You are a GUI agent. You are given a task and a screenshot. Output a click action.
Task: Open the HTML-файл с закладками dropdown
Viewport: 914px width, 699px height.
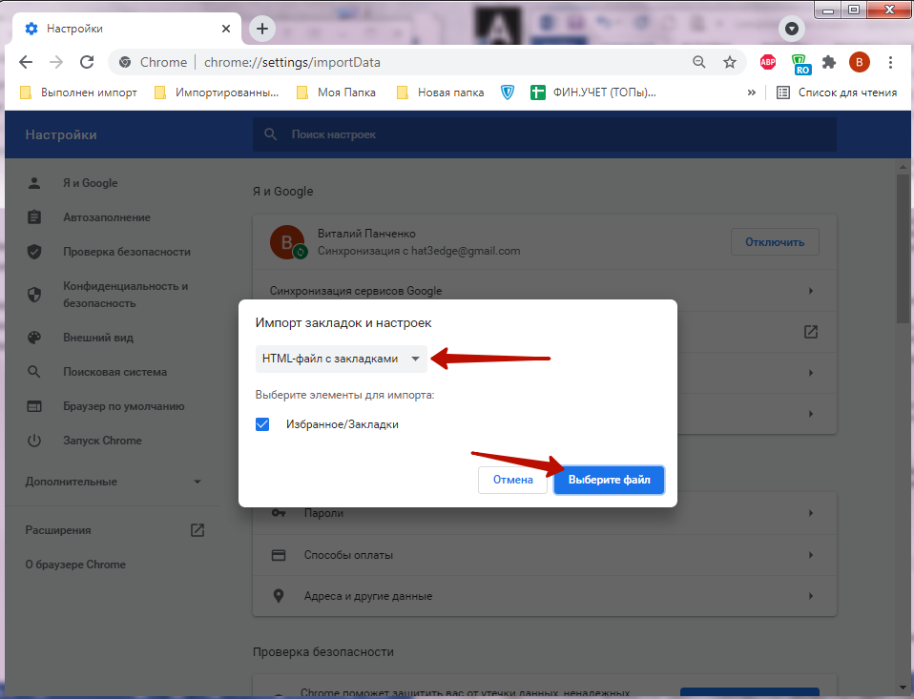tap(341, 360)
